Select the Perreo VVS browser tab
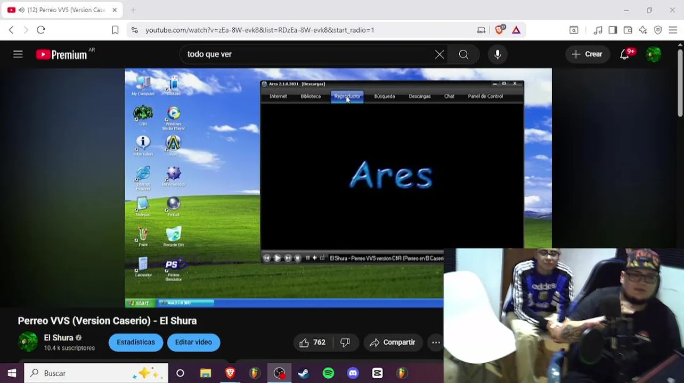The width and height of the screenshot is (684, 383). pyautogui.click(x=62, y=10)
